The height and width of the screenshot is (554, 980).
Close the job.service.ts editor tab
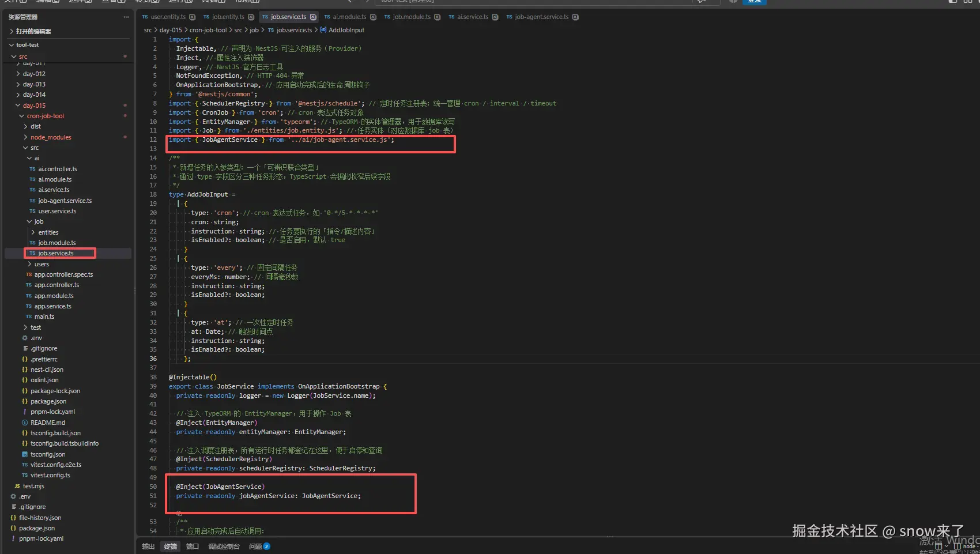(x=313, y=17)
